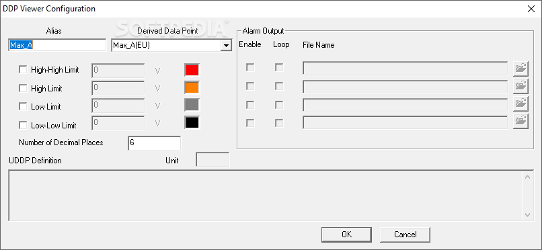The height and width of the screenshot is (250, 542).
Task: Click the UDDP Definition scroll up arrow
Action: tap(527, 177)
